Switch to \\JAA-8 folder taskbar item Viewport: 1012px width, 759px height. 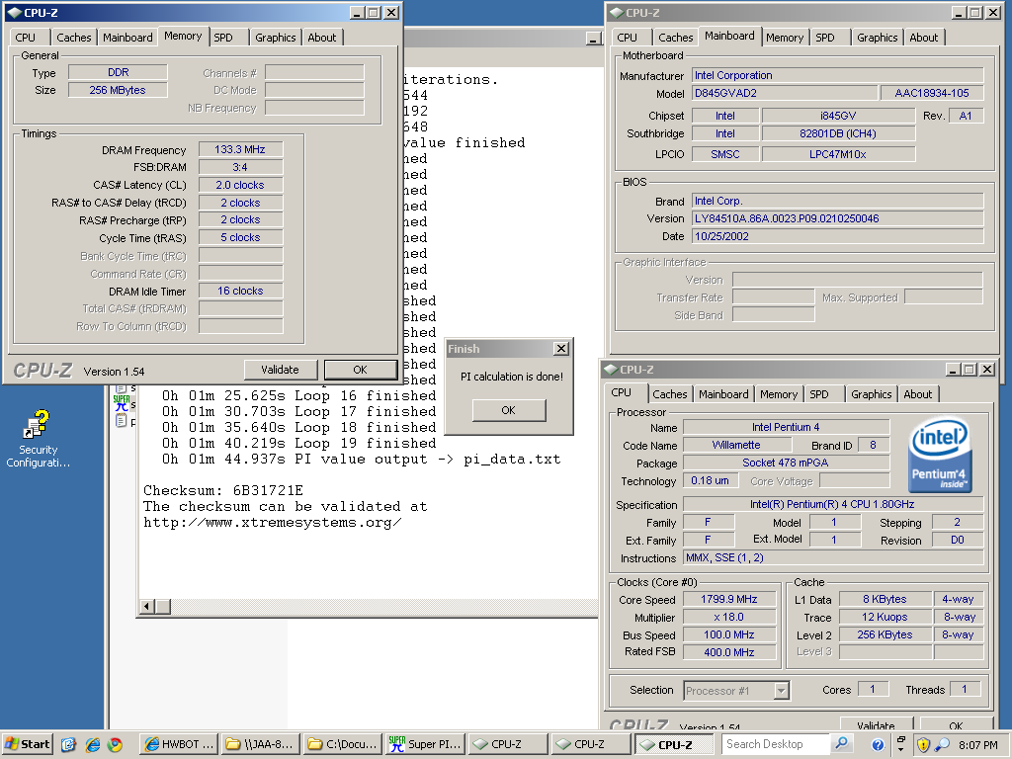262,744
